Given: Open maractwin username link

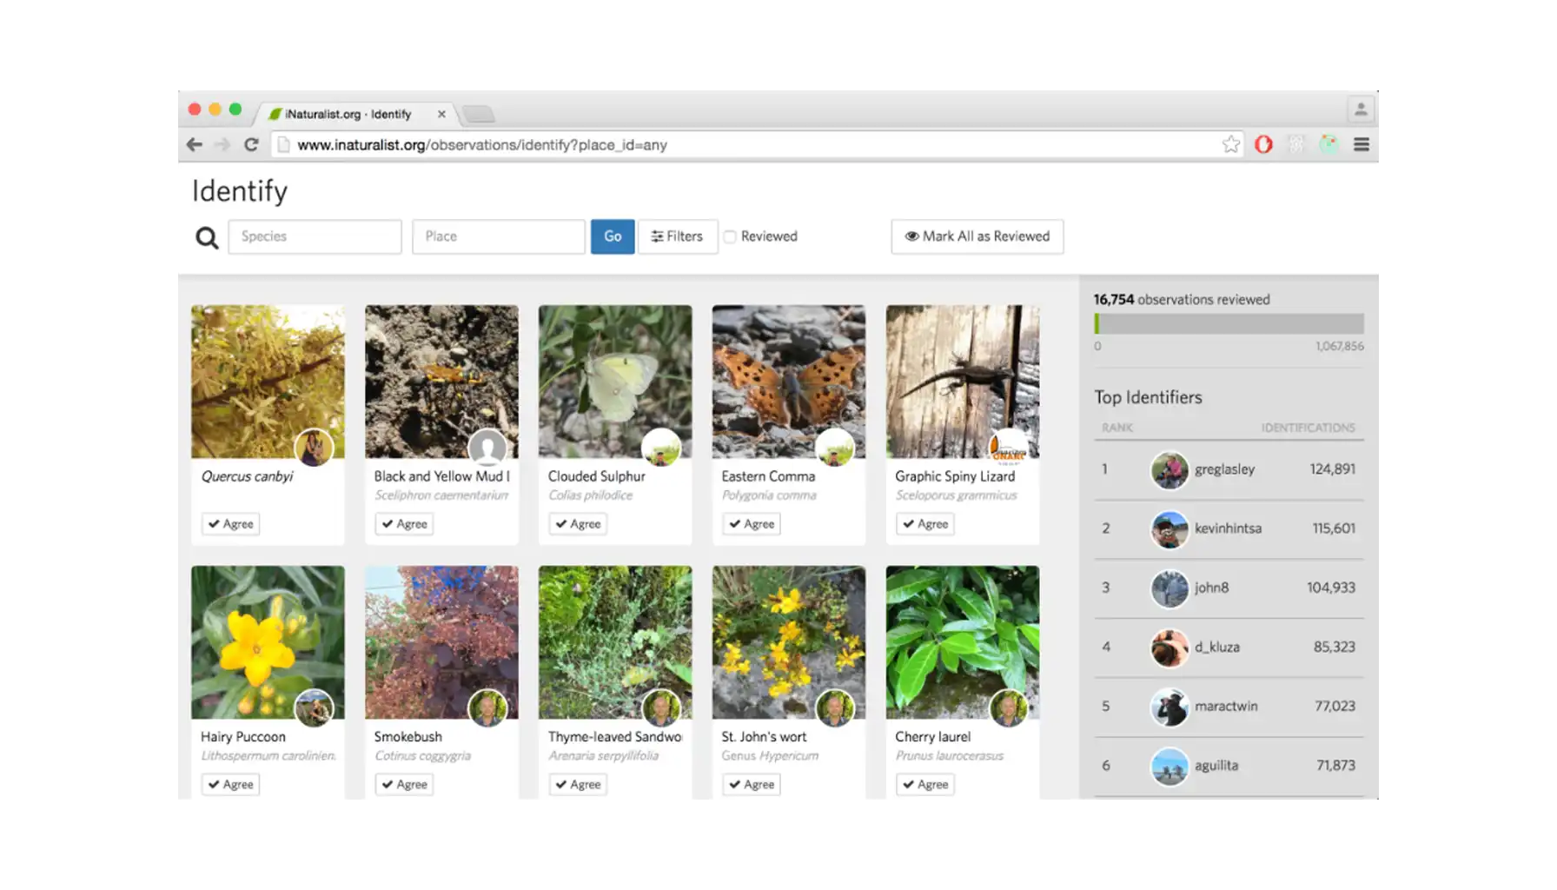Looking at the screenshot, I should [x=1226, y=706].
